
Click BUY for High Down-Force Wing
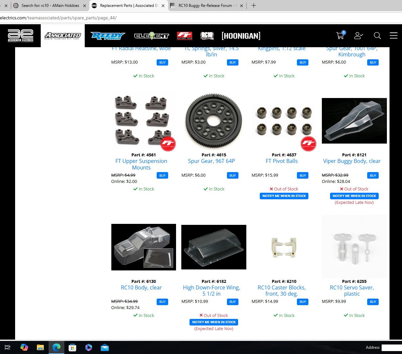pos(233,302)
